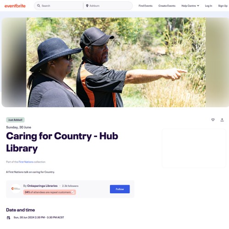
Task: Click the Log In link
Action: click(x=208, y=6)
